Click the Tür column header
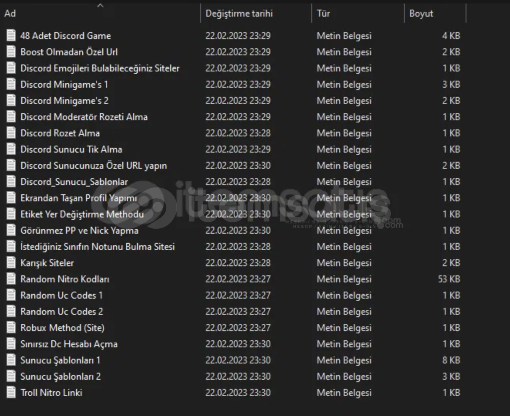The image size is (510, 416). point(358,13)
